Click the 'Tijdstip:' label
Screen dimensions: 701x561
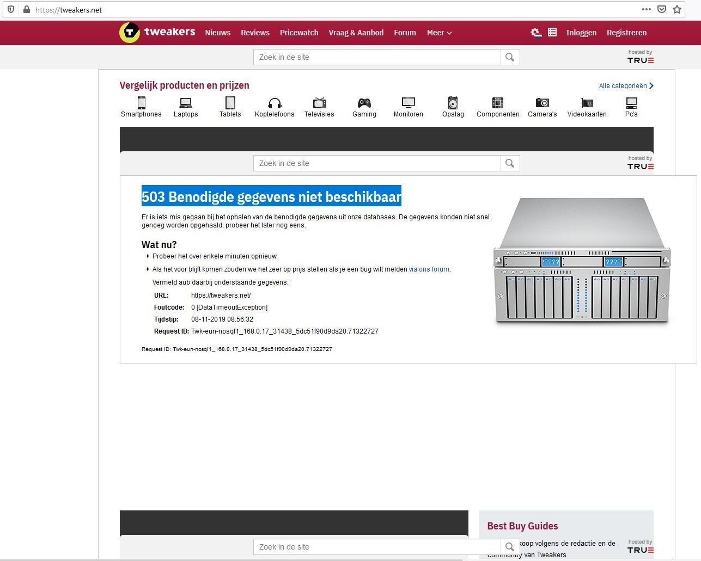(x=166, y=319)
